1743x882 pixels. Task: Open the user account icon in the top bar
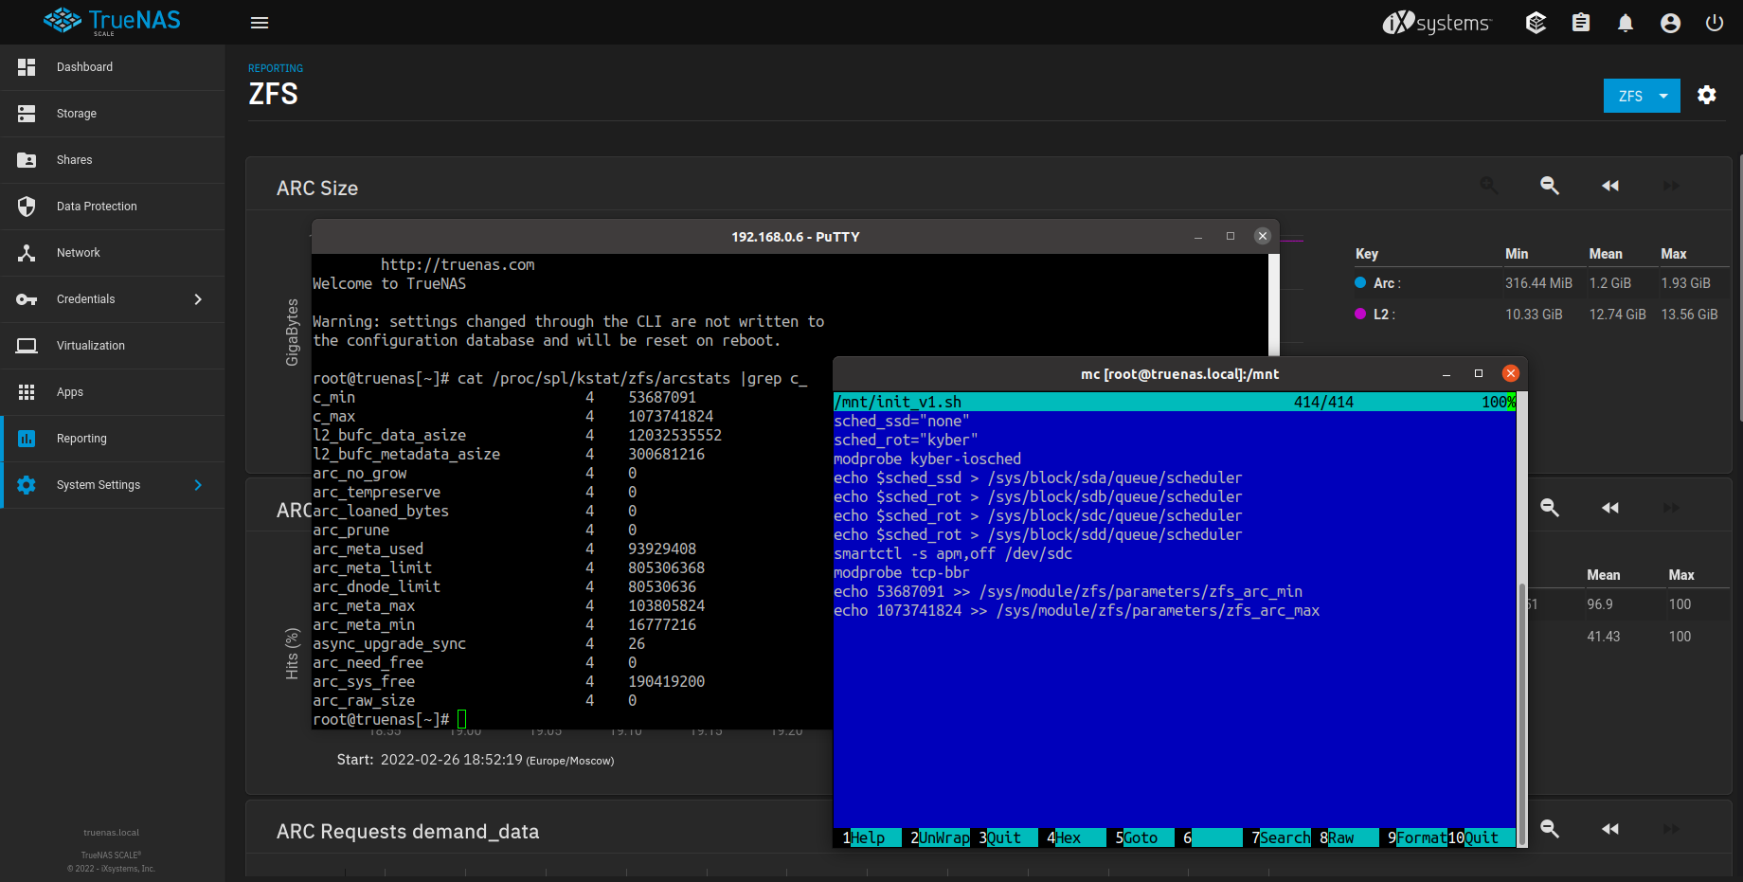click(1671, 23)
